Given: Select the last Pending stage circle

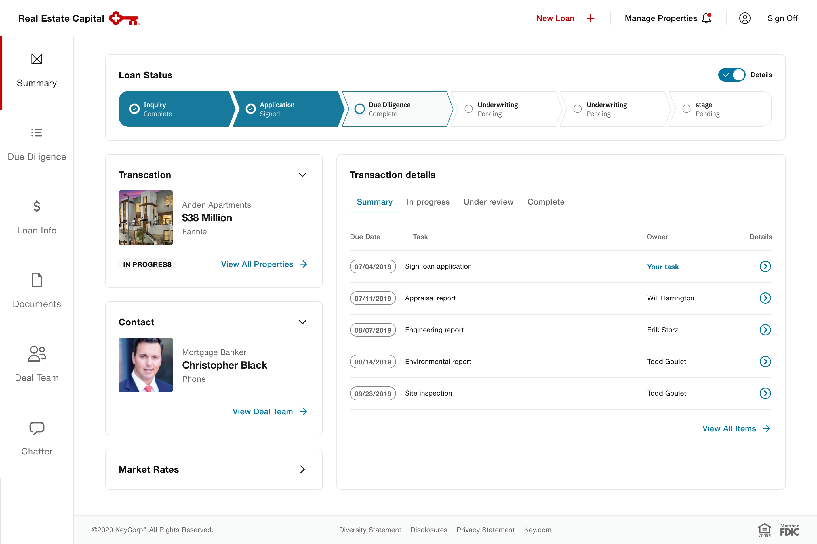Looking at the screenshot, I should click(x=686, y=109).
